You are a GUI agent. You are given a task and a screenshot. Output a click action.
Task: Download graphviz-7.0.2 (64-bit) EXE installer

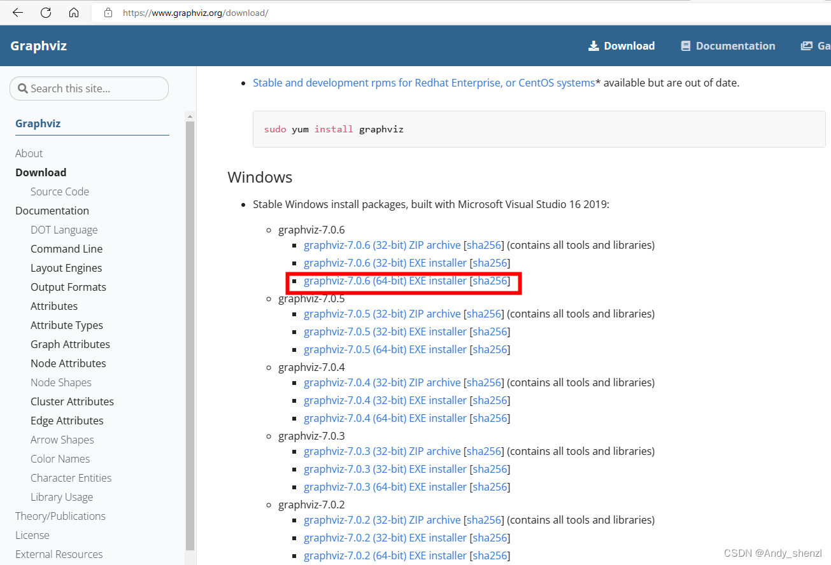coord(385,555)
